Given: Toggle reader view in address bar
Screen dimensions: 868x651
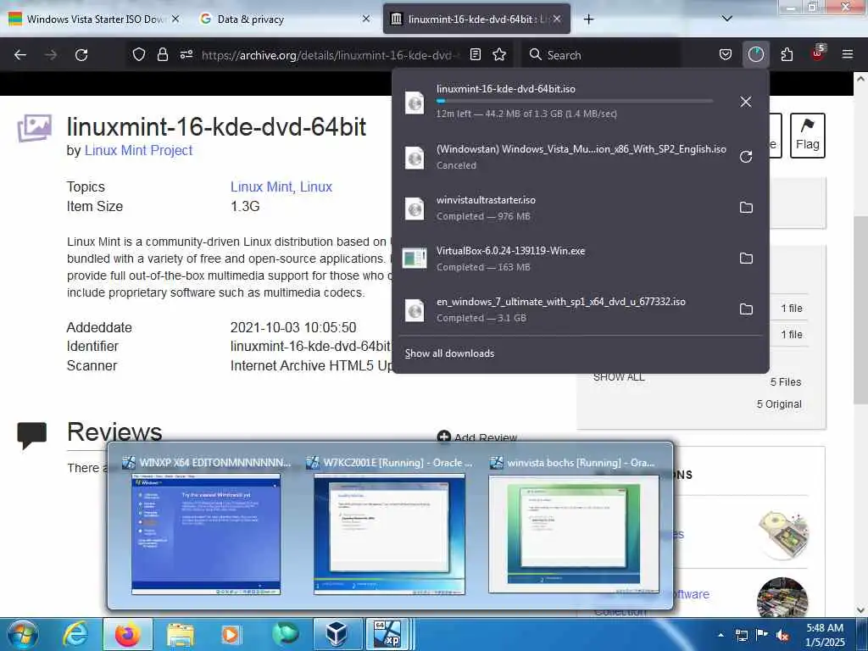Looking at the screenshot, I should pyautogui.click(x=475, y=55).
